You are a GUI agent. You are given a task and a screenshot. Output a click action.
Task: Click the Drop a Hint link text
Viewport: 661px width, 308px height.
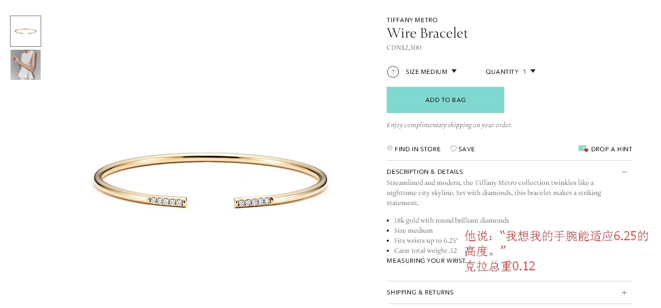coord(612,149)
